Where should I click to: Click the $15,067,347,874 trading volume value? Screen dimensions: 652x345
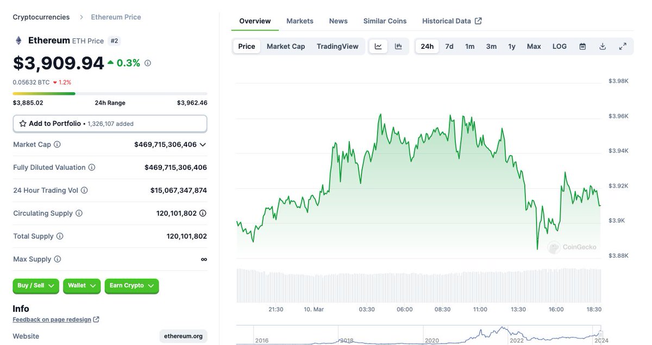click(x=179, y=190)
